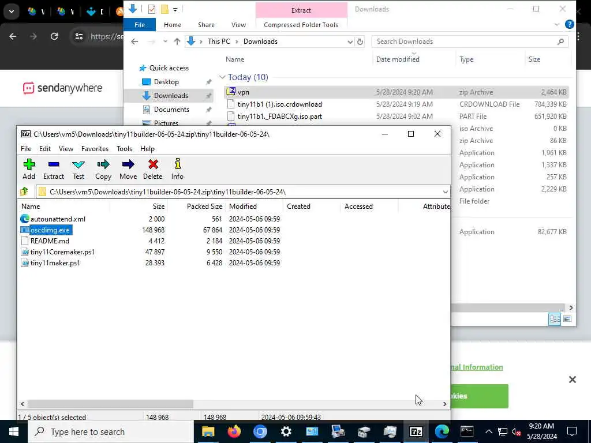Collapse the Today (10) group
591x443 pixels.
point(222,77)
